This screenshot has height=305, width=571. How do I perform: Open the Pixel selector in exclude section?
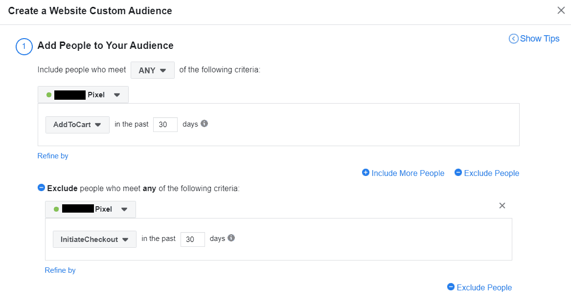click(91, 209)
